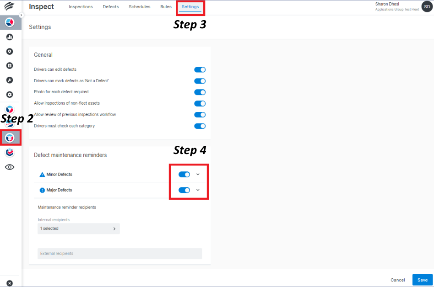
Task: Open the Schedules tab
Action: click(x=139, y=7)
